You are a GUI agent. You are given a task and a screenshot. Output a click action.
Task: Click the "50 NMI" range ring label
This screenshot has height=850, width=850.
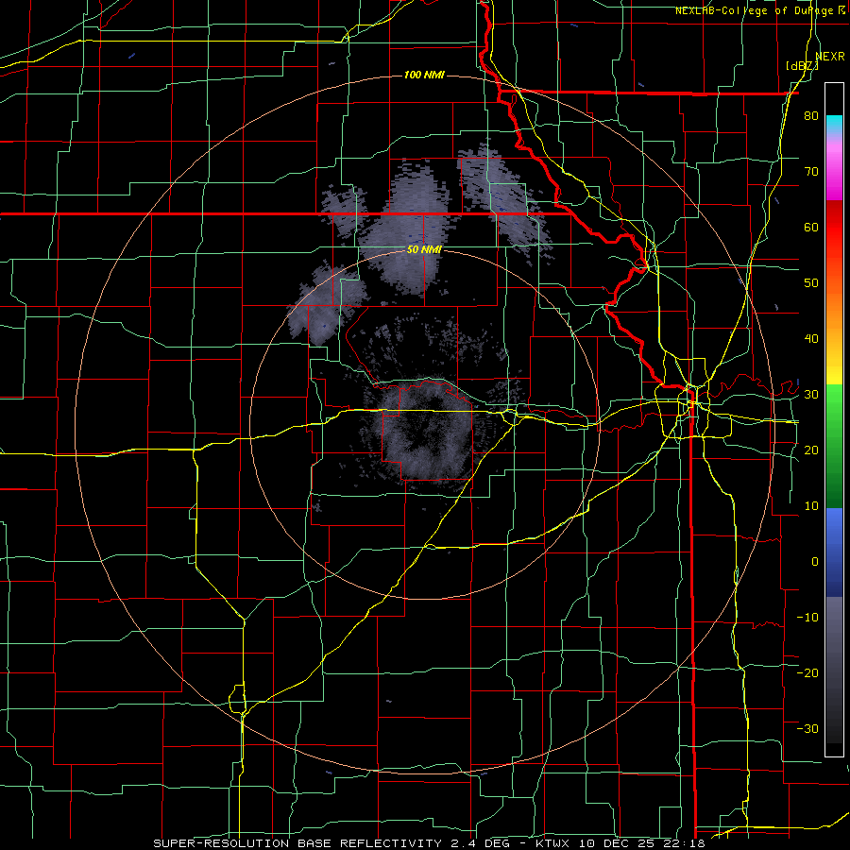[x=424, y=250]
